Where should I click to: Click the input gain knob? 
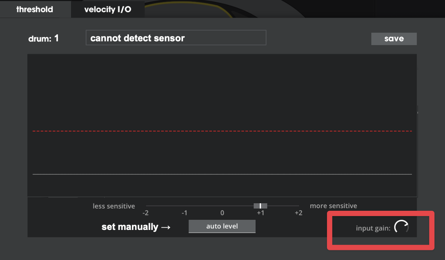pos(401,227)
